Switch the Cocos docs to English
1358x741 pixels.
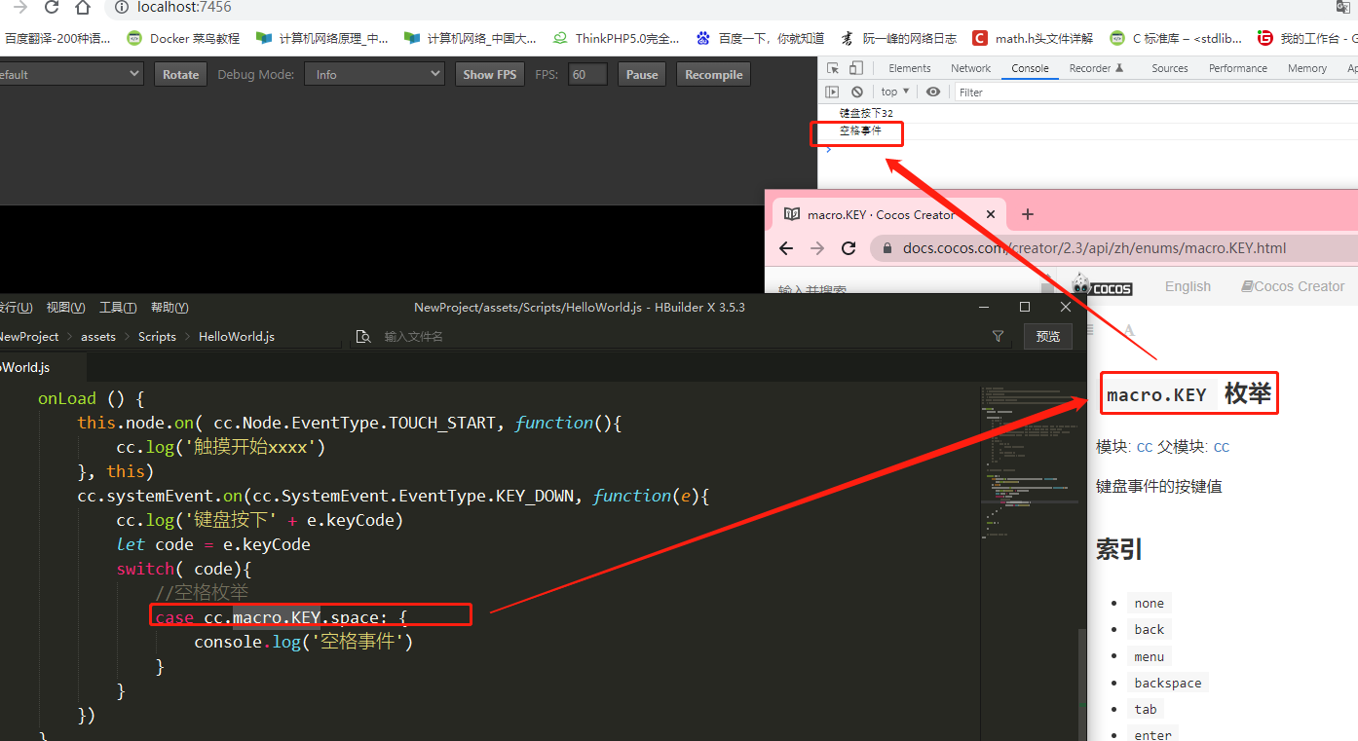1188,286
